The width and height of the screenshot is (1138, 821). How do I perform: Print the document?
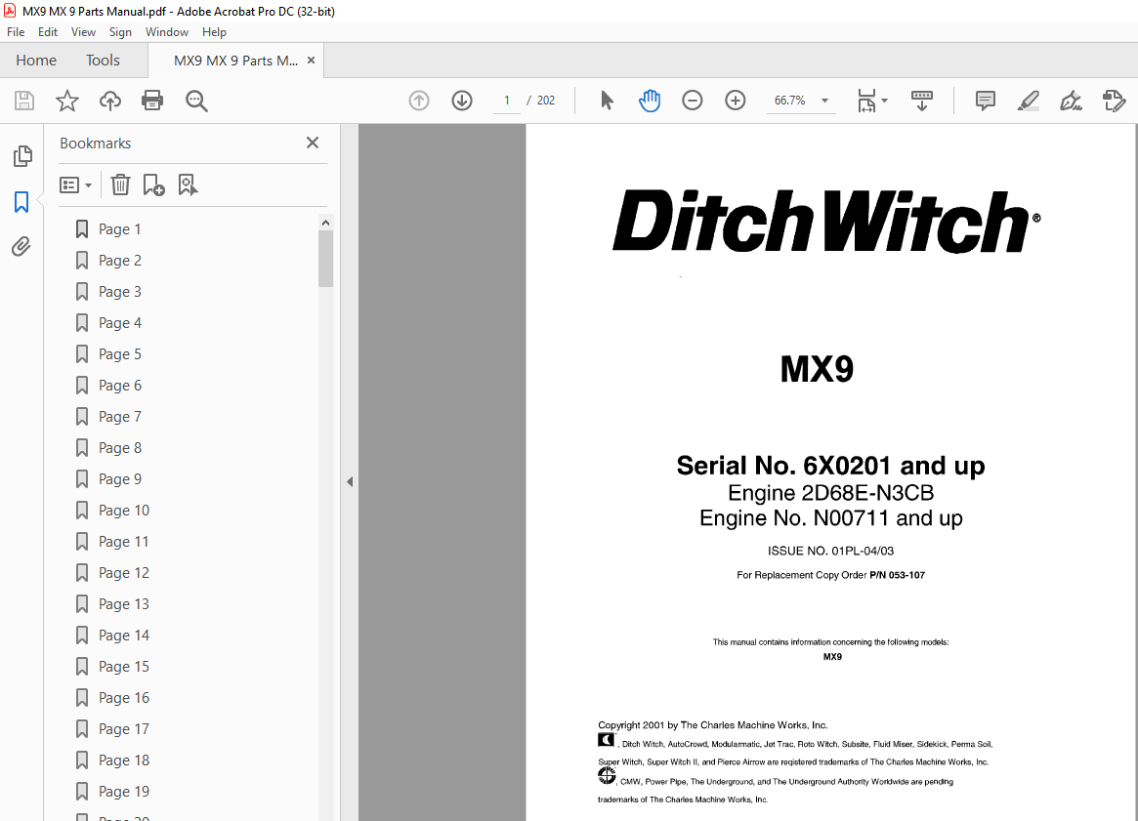tap(152, 101)
